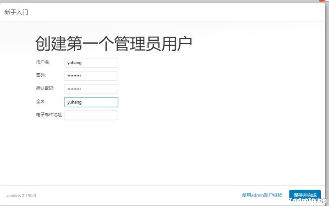Focus the 密码 password field

[x=91, y=76]
